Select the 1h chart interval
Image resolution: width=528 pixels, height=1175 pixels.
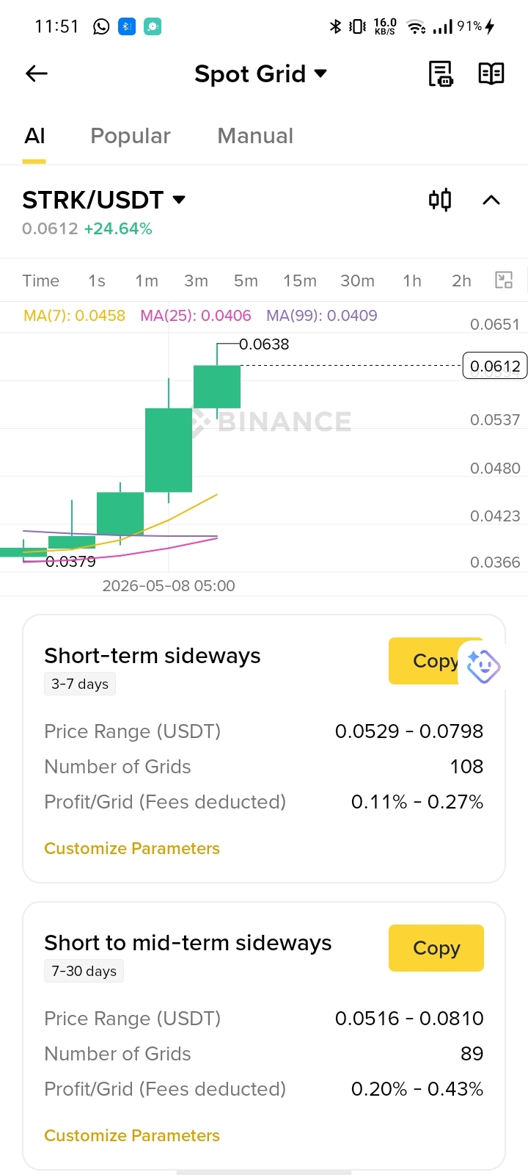412,281
